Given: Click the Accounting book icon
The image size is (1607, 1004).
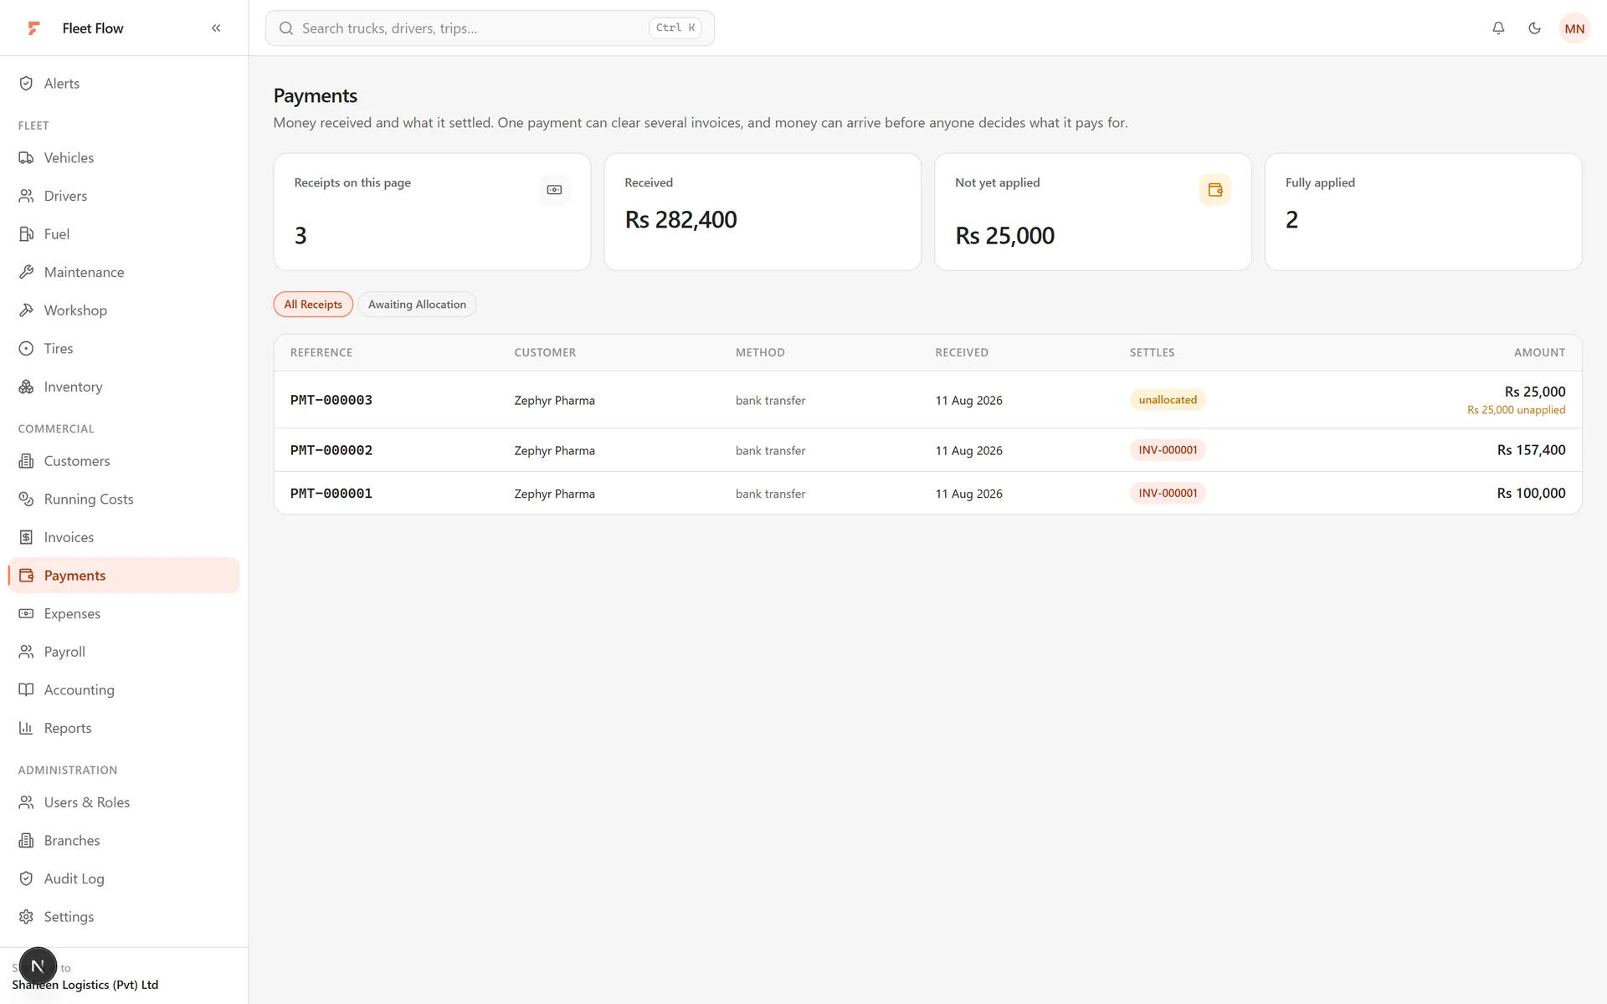Looking at the screenshot, I should [26, 689].
